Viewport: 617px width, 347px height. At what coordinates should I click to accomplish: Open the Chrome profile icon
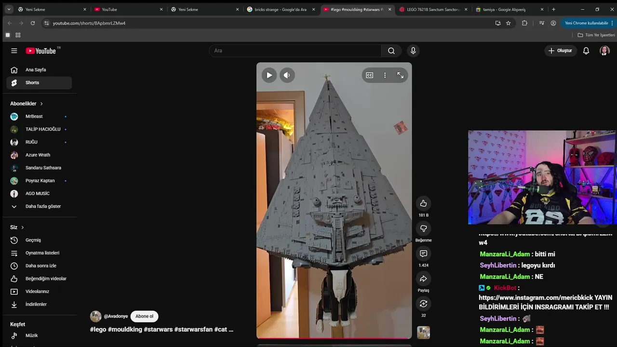pos(553,23)
